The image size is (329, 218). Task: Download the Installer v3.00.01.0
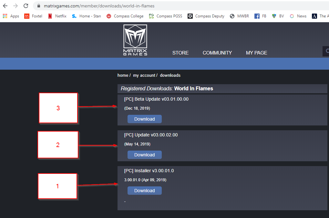145,191
